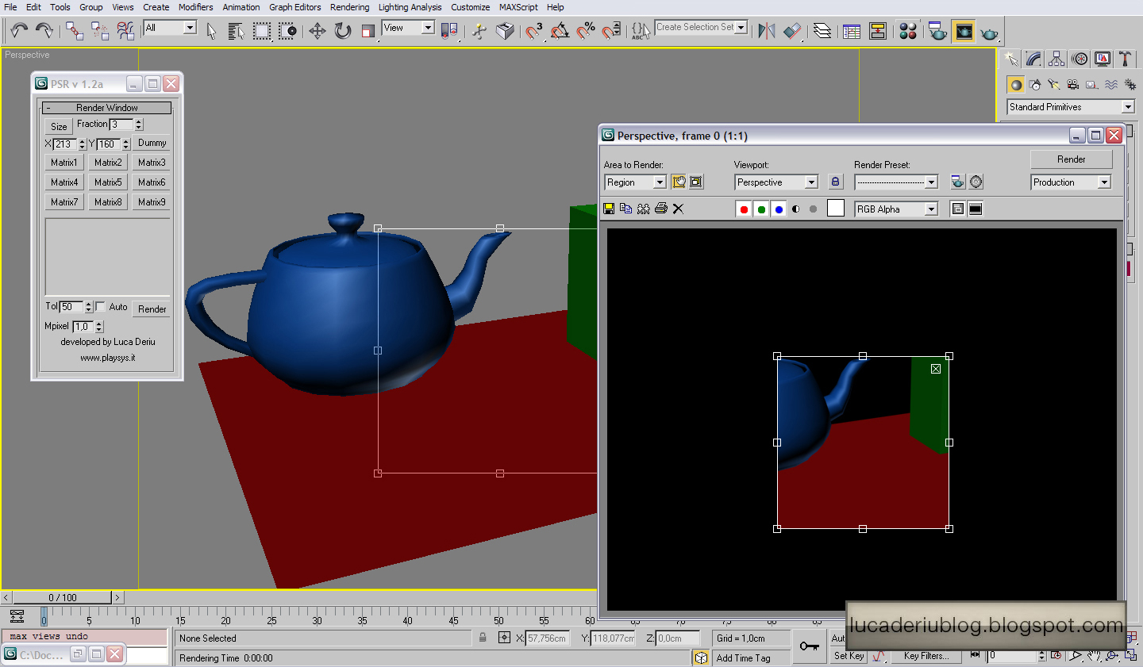The image size is (1143, 667).
Task: Toggle the lock viewport-to-render button
Action: [x=835, y=182]
